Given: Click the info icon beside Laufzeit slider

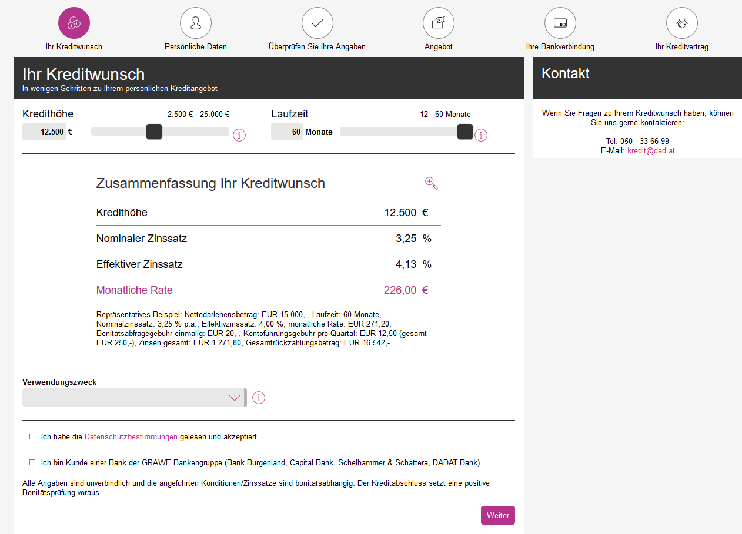Looking at the screenshot, I should (x=481, y=135).
